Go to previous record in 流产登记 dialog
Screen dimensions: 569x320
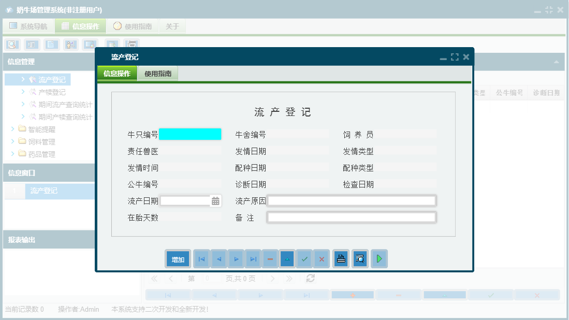tap(219, 259)
